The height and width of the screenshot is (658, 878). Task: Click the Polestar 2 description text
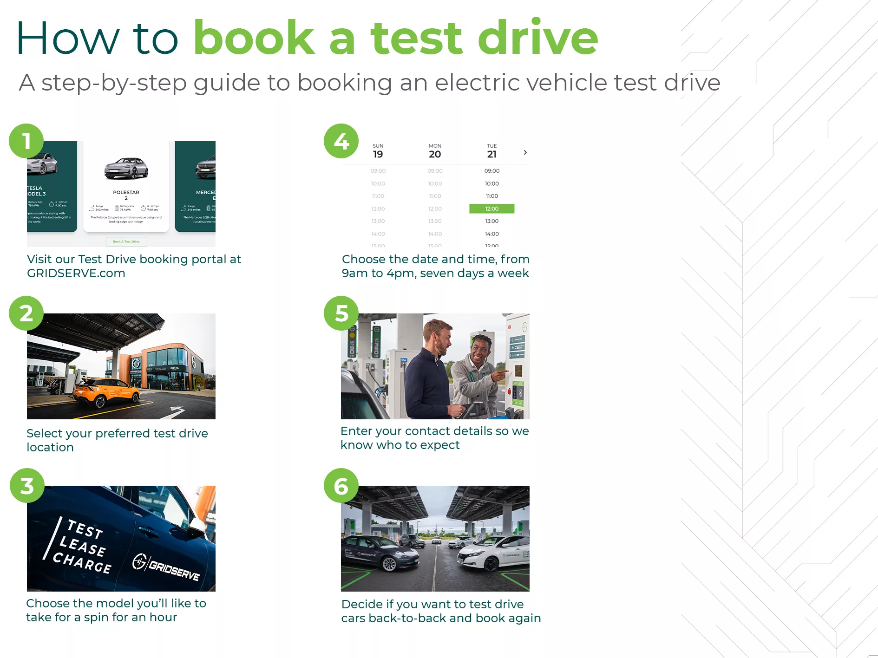(126, 219)
